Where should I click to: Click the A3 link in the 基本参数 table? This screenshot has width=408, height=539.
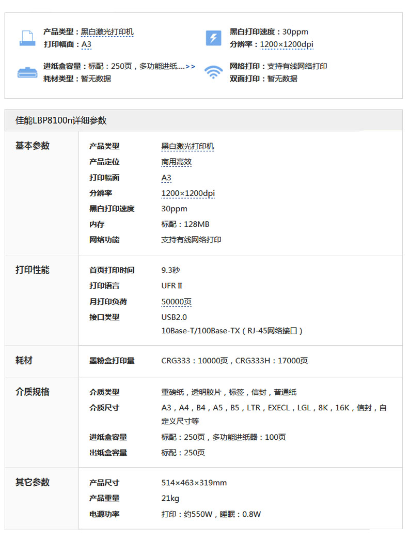click(166, 178)
